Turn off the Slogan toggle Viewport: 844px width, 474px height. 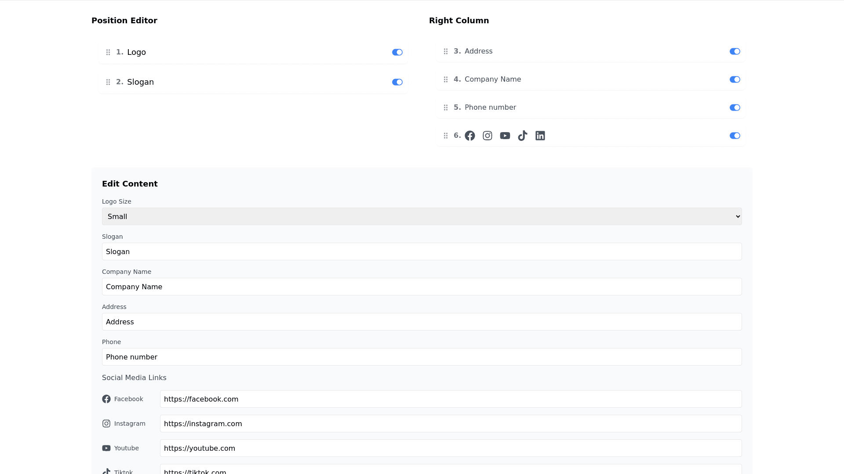coord(397,82)
